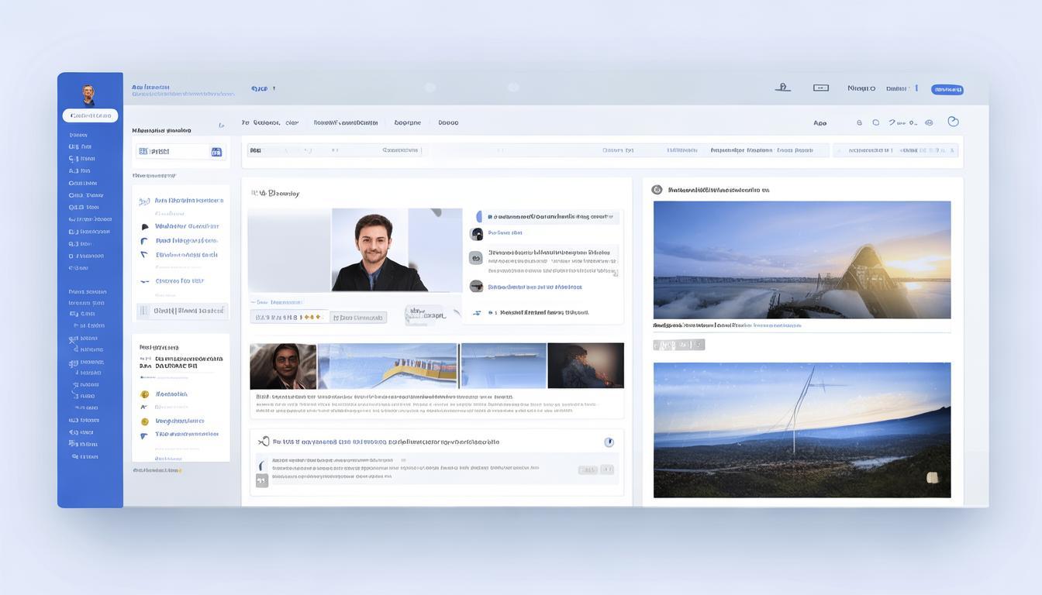Open the sunset bridge landscape image
Screen dimensions: 1042x595
point(802,260)
